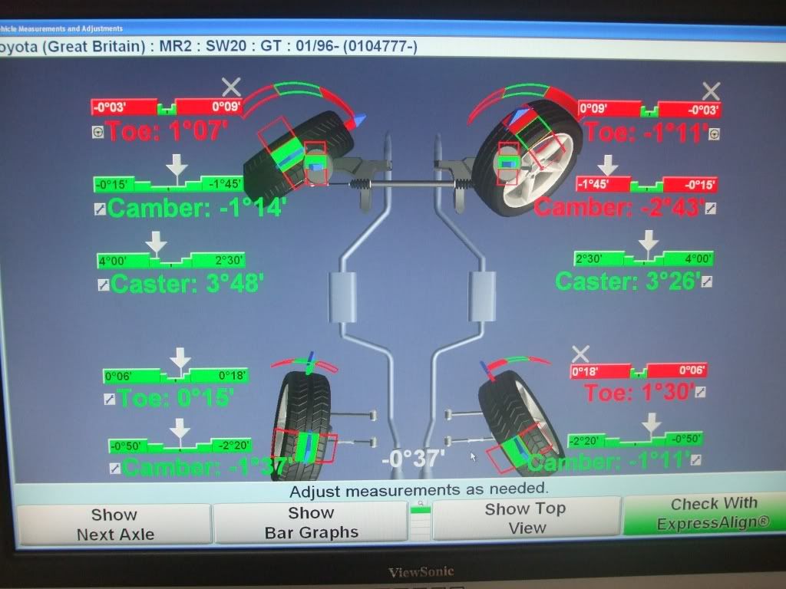786x589 pixels.
Task: Click the Vehicle Measurements and Adjustments title bar
Action: point(61,28)
